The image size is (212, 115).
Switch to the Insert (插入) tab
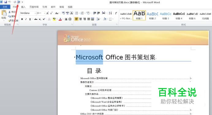tap(23, 7)
